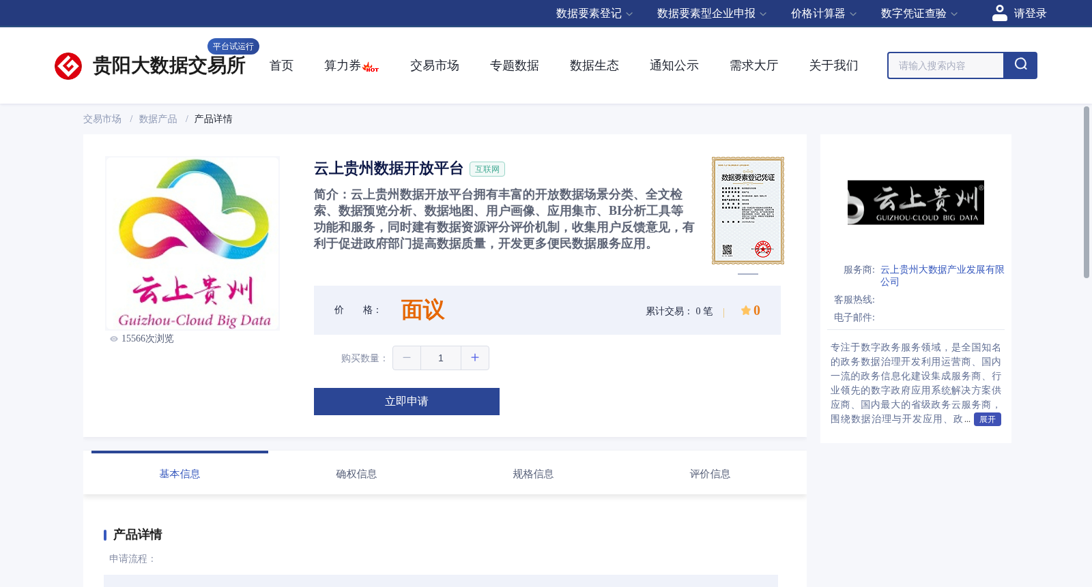Click the page vertical scrollbar
Viewport: 1092px width, 587px height.
pyautogui.click(x=1087, y=192)
